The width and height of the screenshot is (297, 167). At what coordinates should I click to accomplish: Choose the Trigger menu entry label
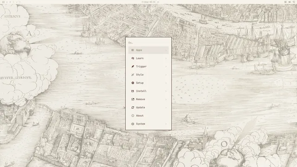pyautogui.click(x=141, y=66)
